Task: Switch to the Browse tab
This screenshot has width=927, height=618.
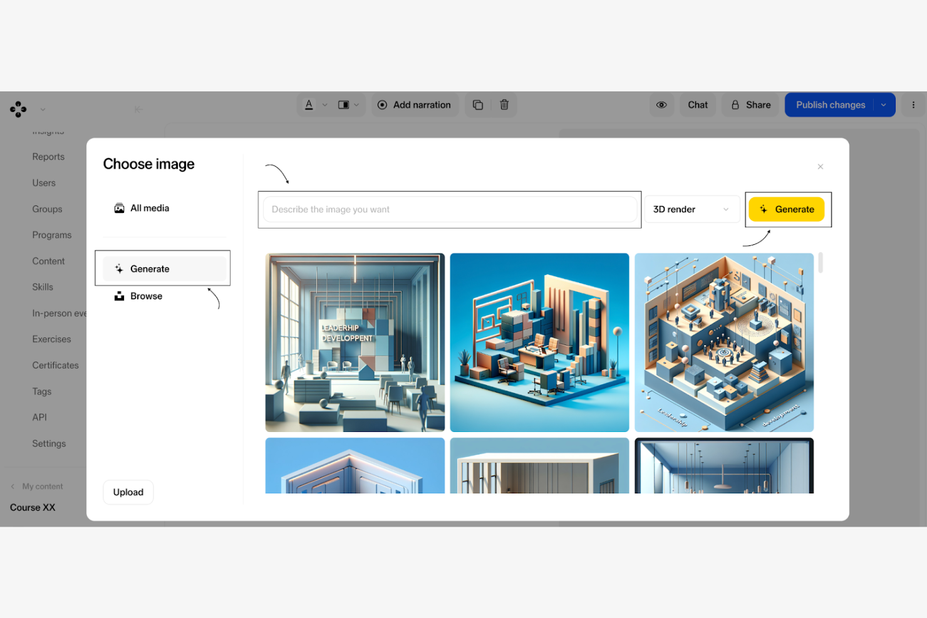Action: tap(164, 296)
